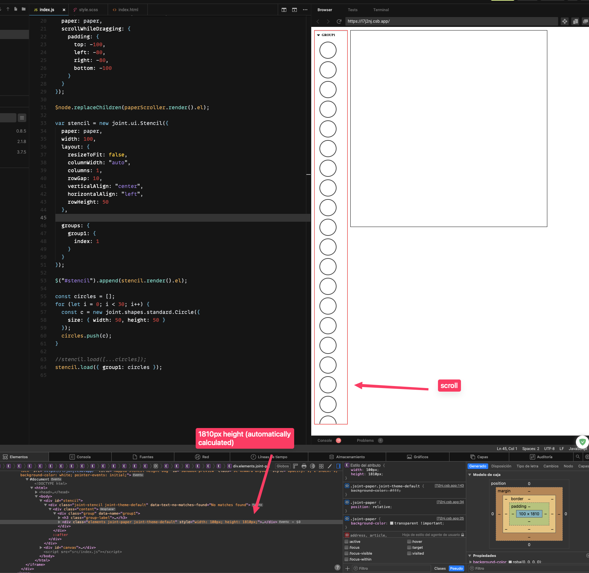The image size is (589, 573).
Task: Open the preview in a new window icon
Action: tap(585, 21)
